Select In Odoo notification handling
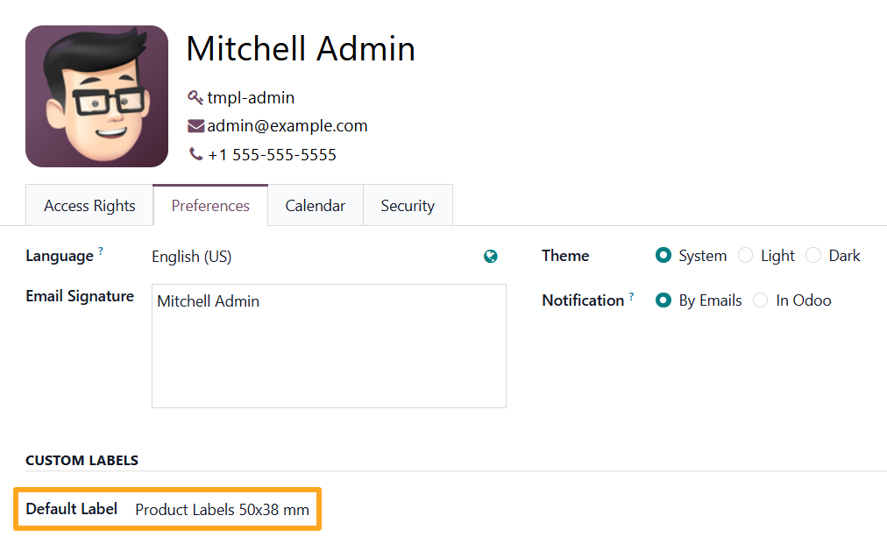 (x=760, y=300)
